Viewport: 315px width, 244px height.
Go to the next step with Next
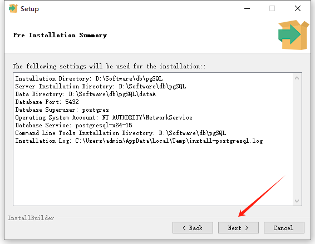tap(238, 228)
